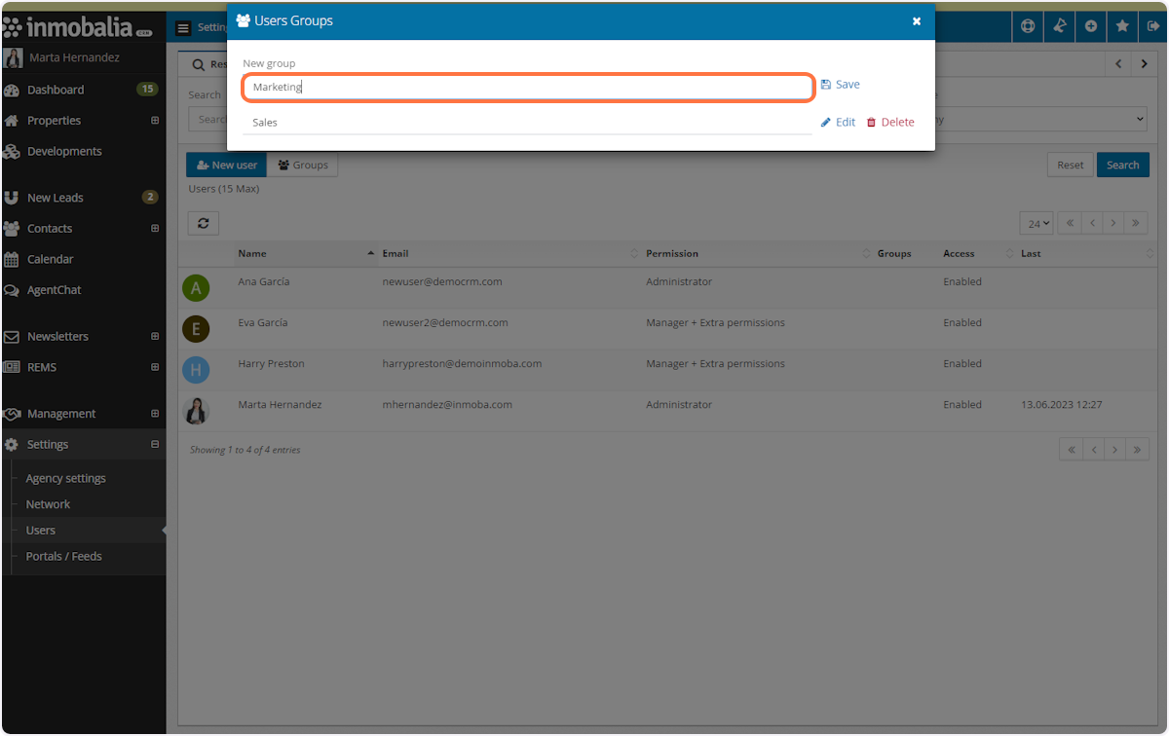Viewport: 1169px width, 736px height.
Task: Open Agency settings in sidebar
Action: pyautogui.click(x=65, y=479)
